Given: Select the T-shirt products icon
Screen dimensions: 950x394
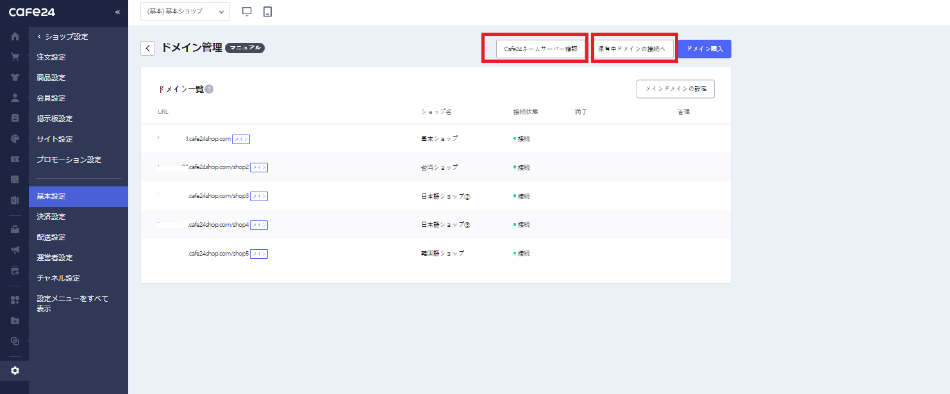Looking at the screenshot, I should [x=15, y=78].
